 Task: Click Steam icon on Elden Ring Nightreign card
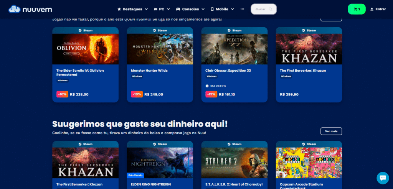pos(154,144)
